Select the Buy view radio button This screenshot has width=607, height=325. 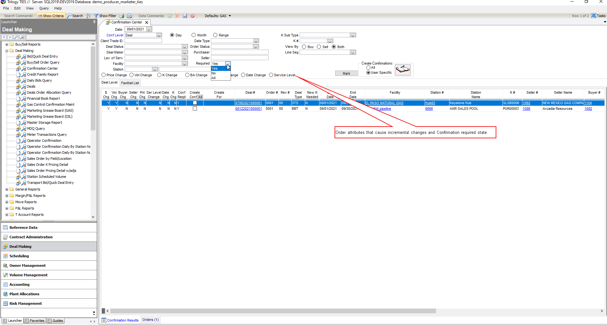304,47
